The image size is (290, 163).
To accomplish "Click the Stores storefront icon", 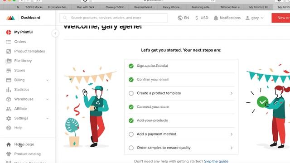I will click(x=9, y=71).
